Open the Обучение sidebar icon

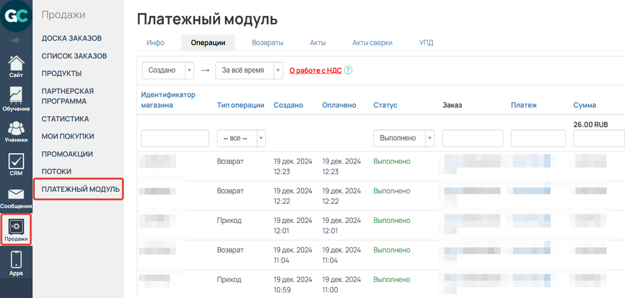(16, 99)
